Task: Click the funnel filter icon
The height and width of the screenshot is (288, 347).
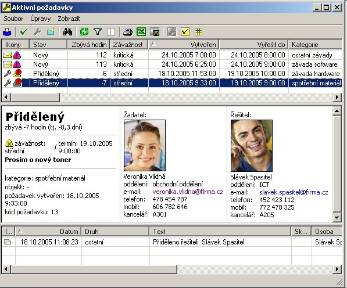Action: [x=98, y=32]
